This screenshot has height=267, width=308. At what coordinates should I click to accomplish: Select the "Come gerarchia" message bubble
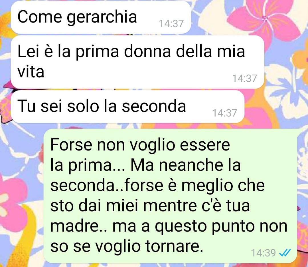tap(101, 17)
